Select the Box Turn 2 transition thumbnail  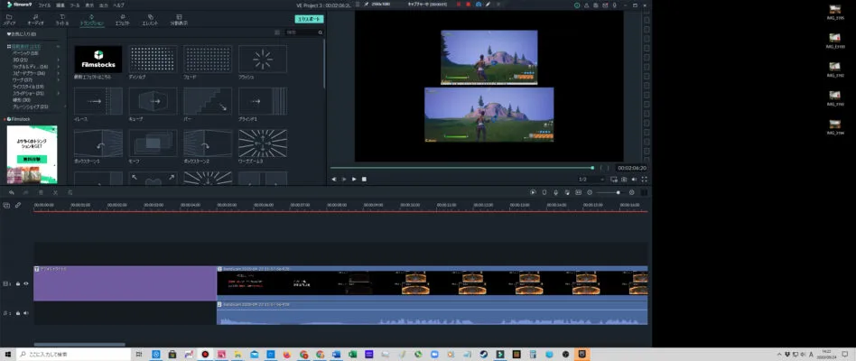[x=208, y=143]
